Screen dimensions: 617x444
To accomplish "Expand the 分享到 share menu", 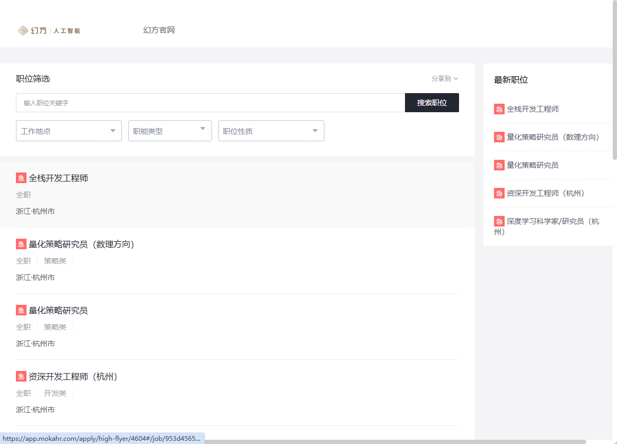I will 444,79.
